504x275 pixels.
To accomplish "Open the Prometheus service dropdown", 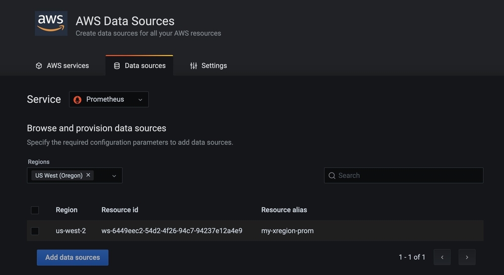I will click(x=109, y=99).
